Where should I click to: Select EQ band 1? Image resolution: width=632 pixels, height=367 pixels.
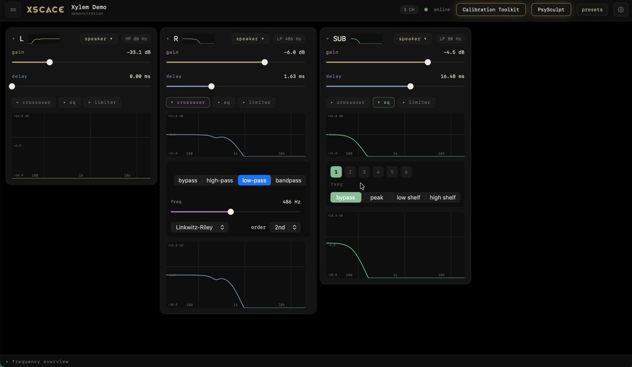[336, 172]
